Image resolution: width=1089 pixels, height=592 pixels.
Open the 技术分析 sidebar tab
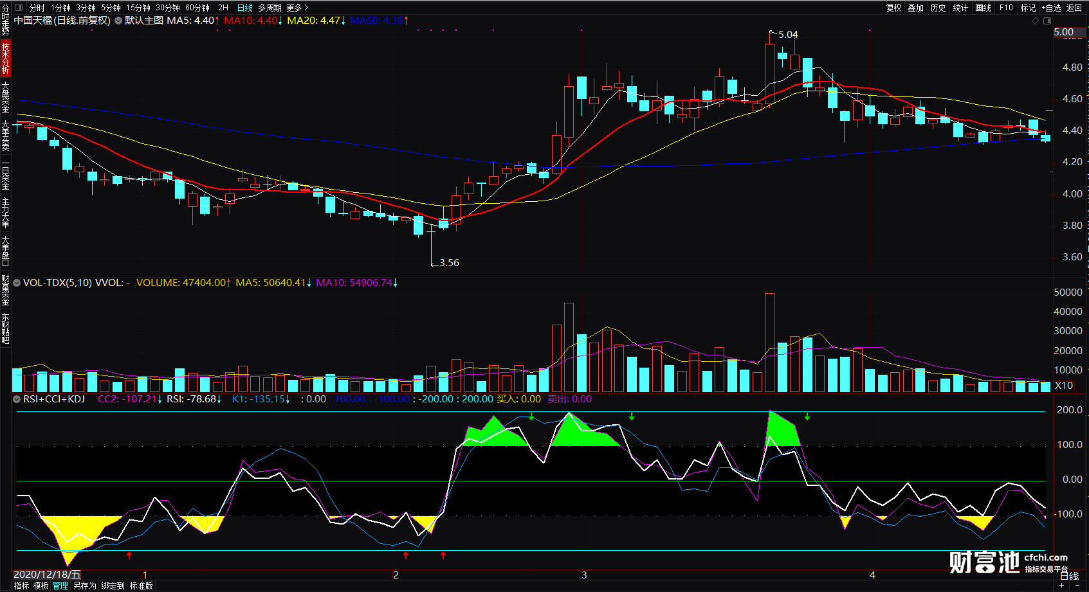[x=5, y=58]
